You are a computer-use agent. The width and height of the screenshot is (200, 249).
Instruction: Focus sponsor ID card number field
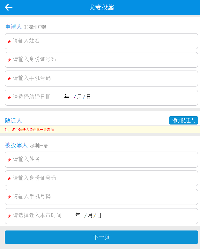pyautogui.click(x=101, y=178)
